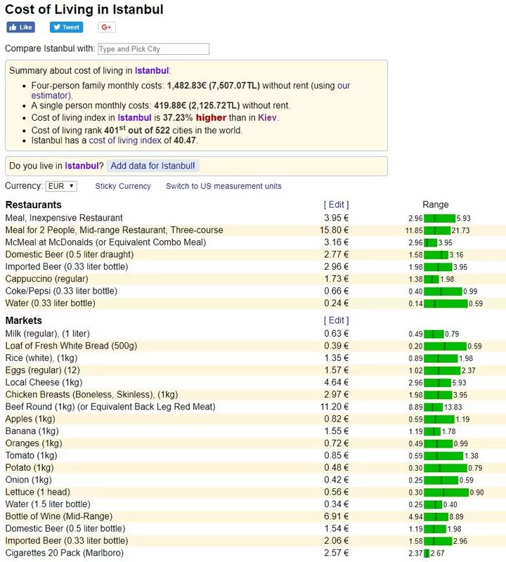Image resolution: width=506 pixels, height=562 pixels.
Task: Select the 2.57 € cigarettes price
Action: [337, 553]
